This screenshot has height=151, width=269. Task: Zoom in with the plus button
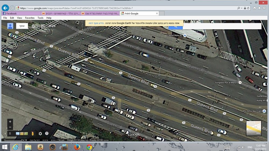click(10, 121)
